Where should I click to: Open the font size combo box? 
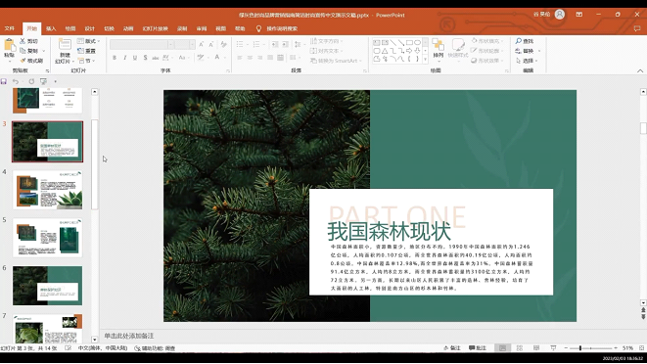tap(184, 44)
